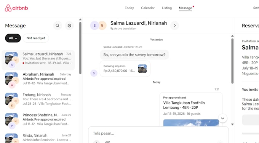Screen dimensions: 259x143
Task: Click the message list scrollbar
Action: coord(80,48)
